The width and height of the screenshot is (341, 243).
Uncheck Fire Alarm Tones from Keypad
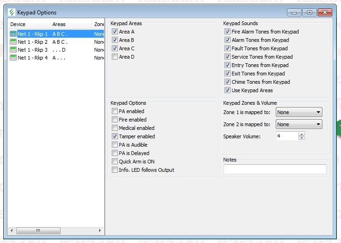click(x=227, y=32)
